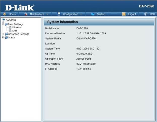Click the LAN page icon
Viewport: 157px width, 122px height.
(10, 31)
